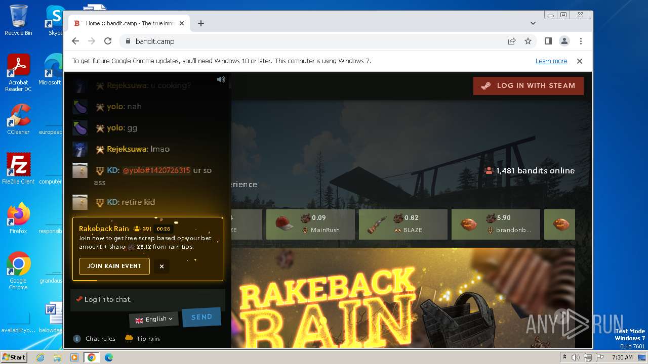Click Rejeksuwa's avatar beside 'lmao'
The image size is (648, 364).
coord(80,149)
